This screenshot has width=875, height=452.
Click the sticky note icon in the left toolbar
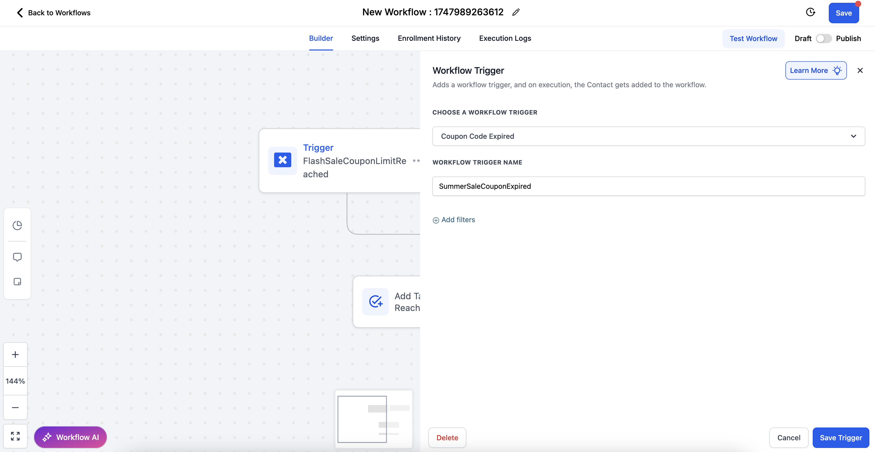pyautogui.click(x=17, y=282)
